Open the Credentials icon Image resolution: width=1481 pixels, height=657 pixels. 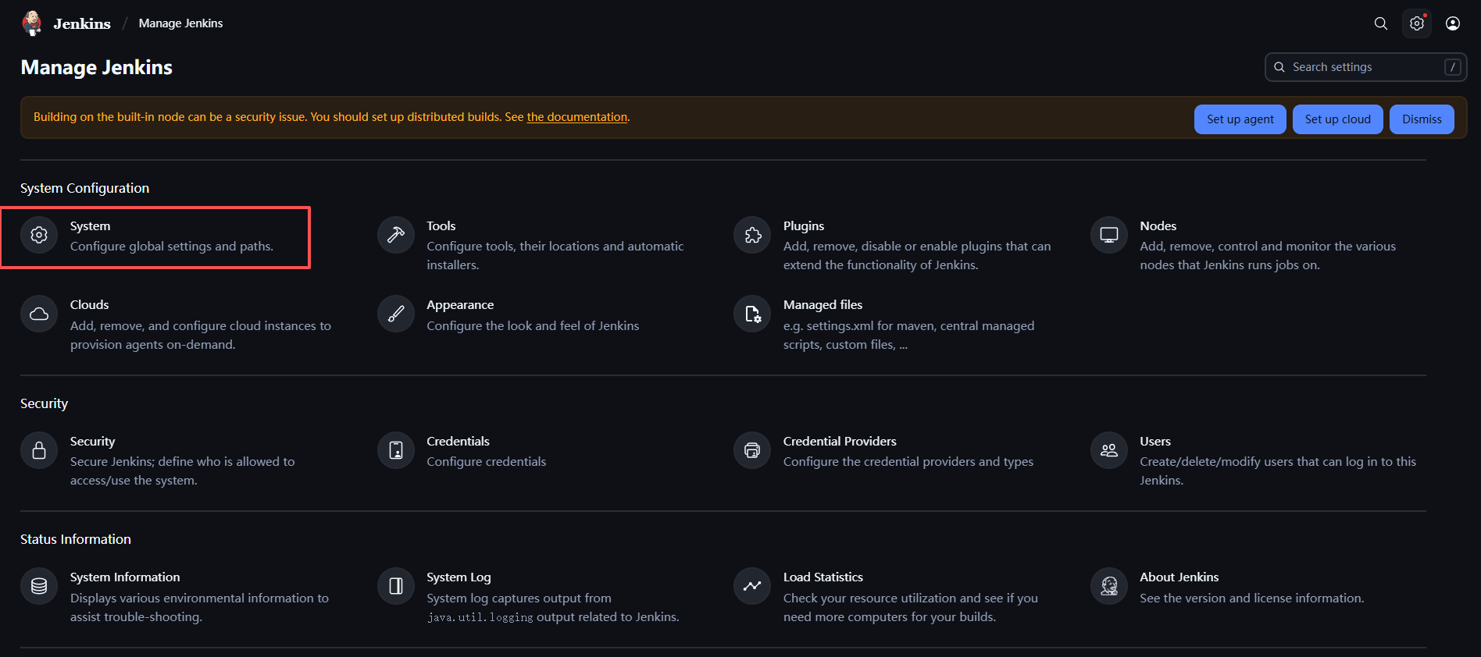tap(396, 450)
